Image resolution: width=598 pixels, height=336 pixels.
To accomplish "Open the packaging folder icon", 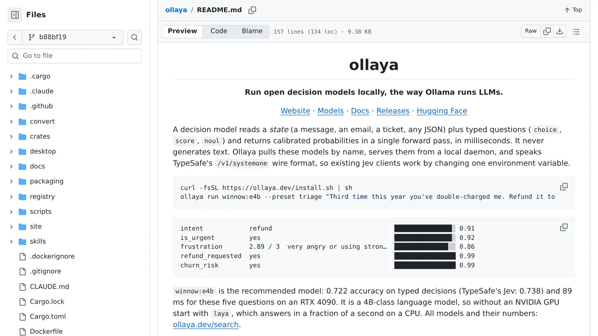I will point(22,181).
